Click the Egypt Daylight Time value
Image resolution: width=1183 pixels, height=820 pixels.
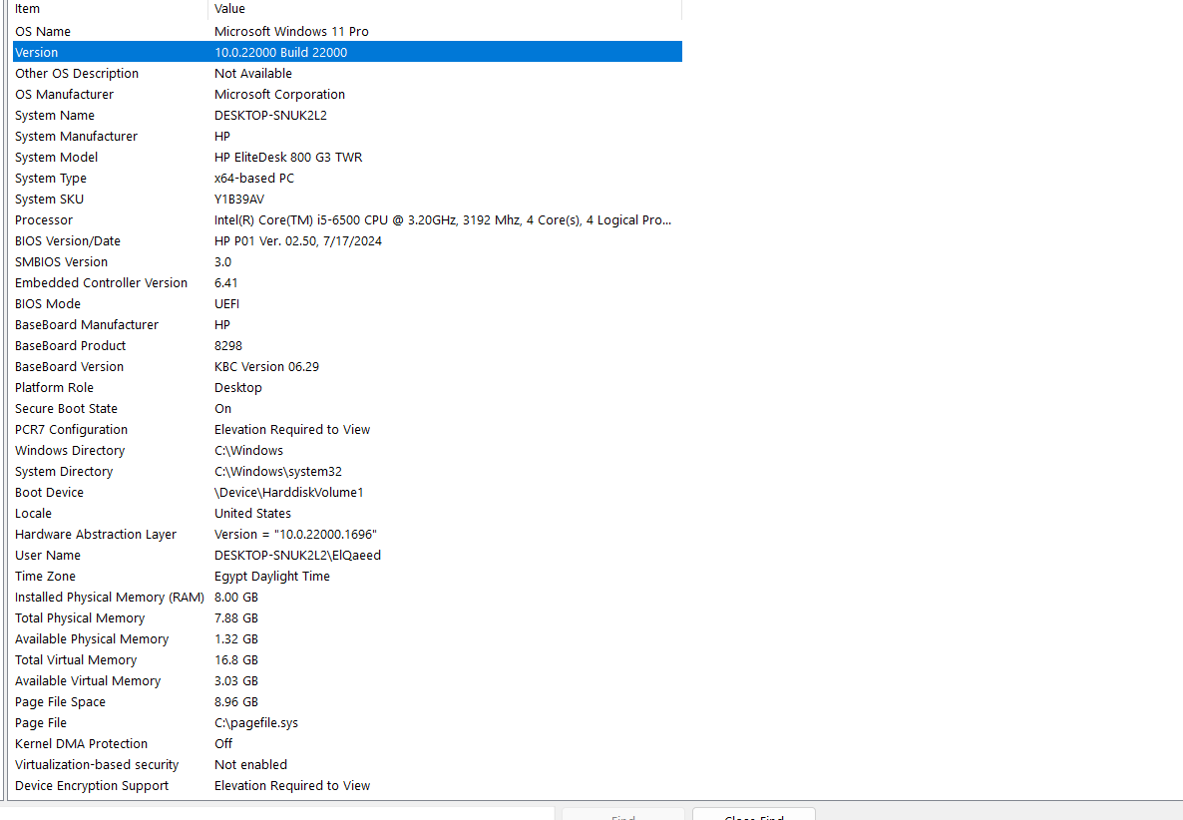tap(271, 578)
